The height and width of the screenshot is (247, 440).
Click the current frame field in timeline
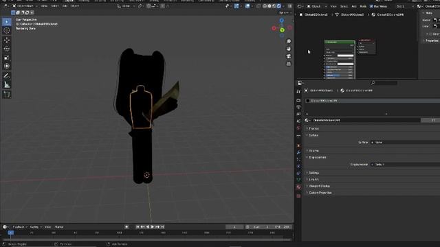point(234,227)
